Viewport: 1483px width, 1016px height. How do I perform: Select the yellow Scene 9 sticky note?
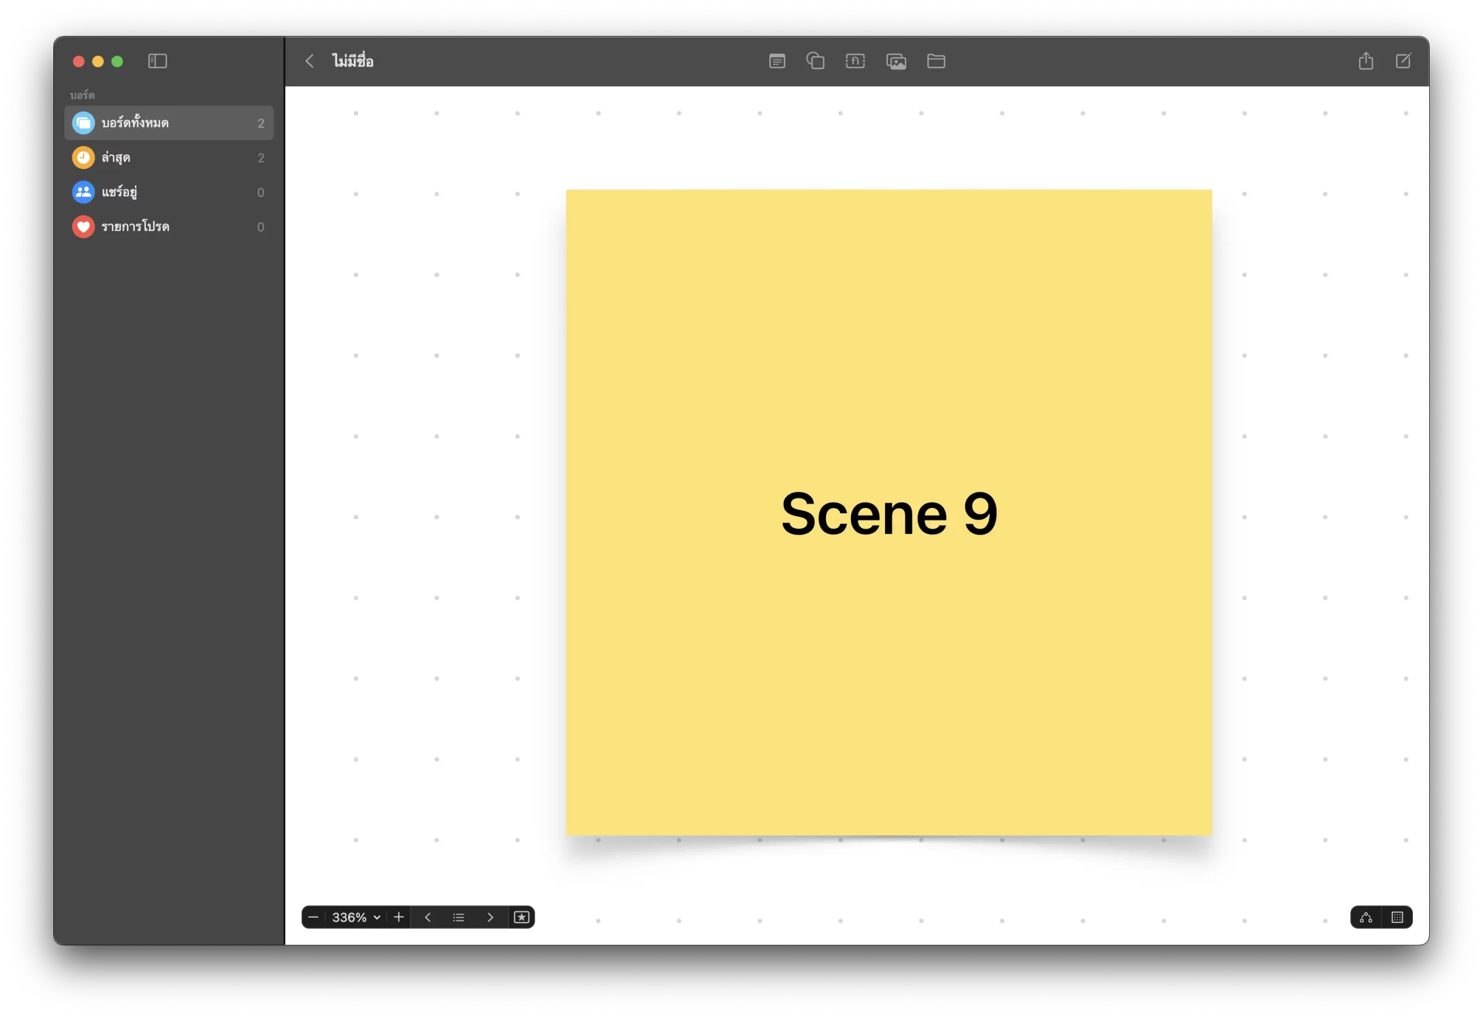click(888, 383)
